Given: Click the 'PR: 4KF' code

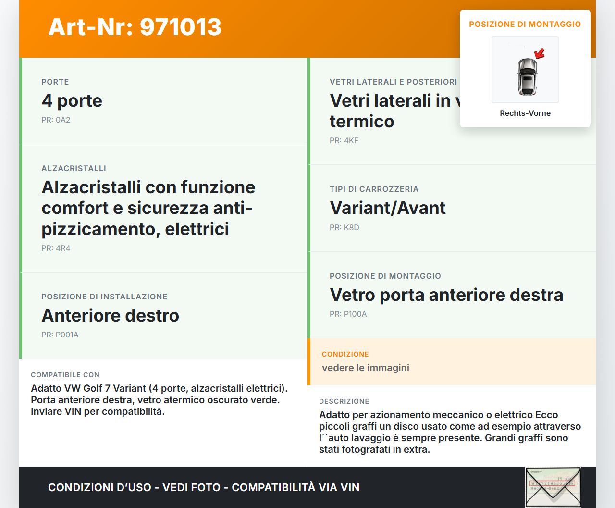Looking at the screenshot, I should pyautogui.click(x=344, y=141).
